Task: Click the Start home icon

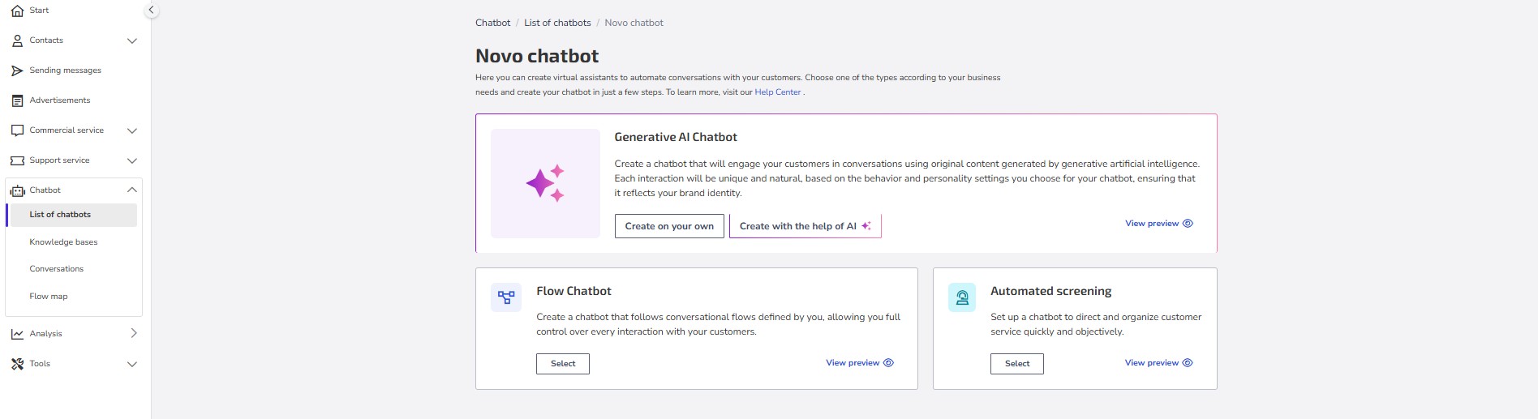Action: click(17, 11)
